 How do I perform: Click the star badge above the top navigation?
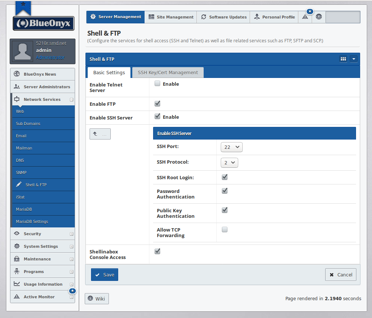coord(310,12)
